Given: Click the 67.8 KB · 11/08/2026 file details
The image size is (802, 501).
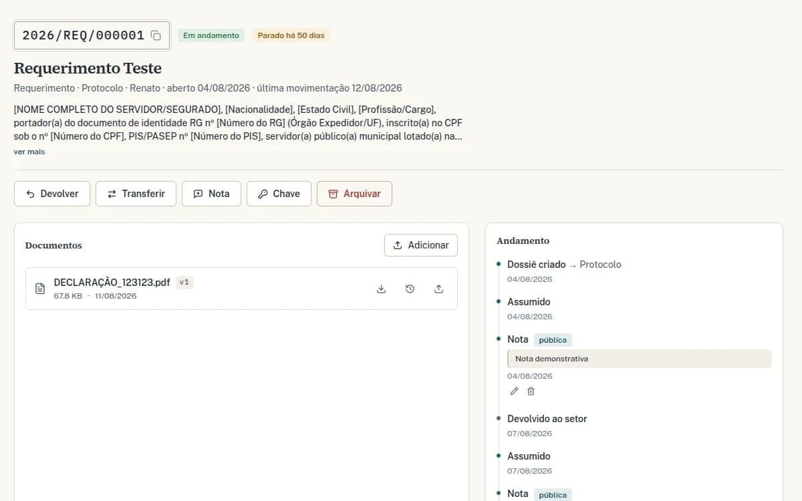Looking at the screenshot, I should coord(95,296).
